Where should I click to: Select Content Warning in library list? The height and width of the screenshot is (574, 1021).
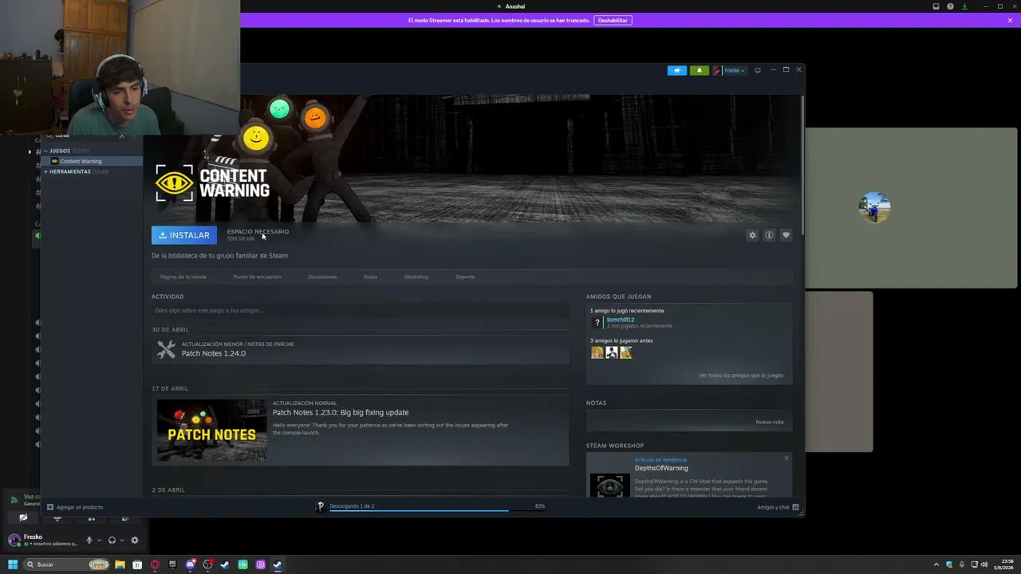tap(93, 161)
